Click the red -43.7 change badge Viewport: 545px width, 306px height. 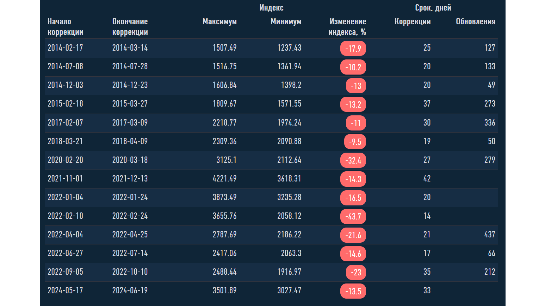[x=353, y=216]
